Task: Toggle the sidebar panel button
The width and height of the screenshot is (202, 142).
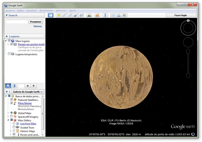Action: pos(51,15)
